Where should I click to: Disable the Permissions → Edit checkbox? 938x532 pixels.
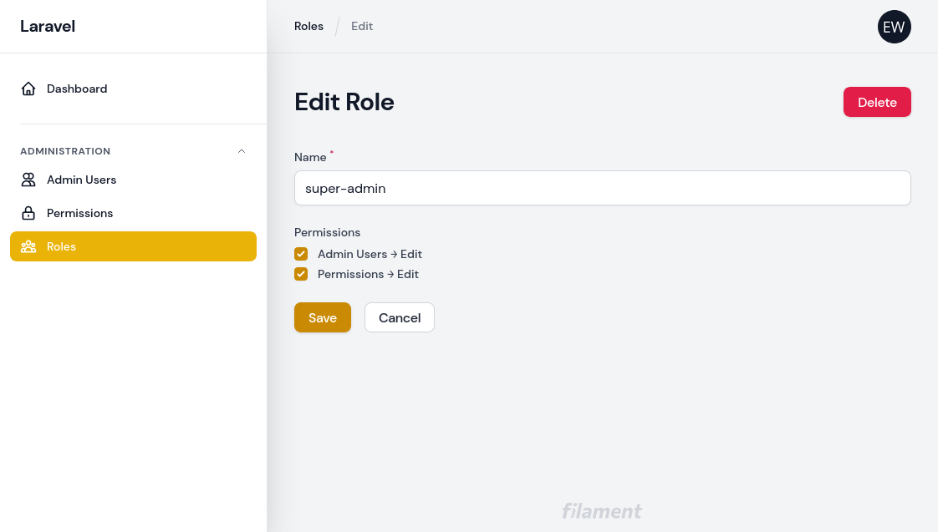tap(301, 274)
